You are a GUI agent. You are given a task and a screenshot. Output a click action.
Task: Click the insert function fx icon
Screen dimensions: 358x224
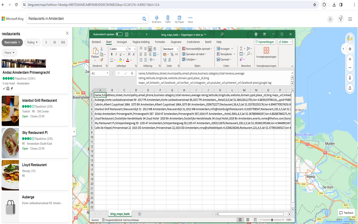(x=132, y=73)
